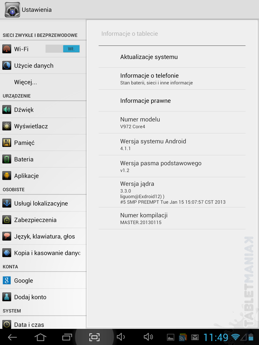Tap the volume down navigation icon
This screenshot has height=345, width=259.
[121, 337]
